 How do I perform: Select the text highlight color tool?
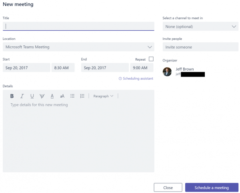42,96
